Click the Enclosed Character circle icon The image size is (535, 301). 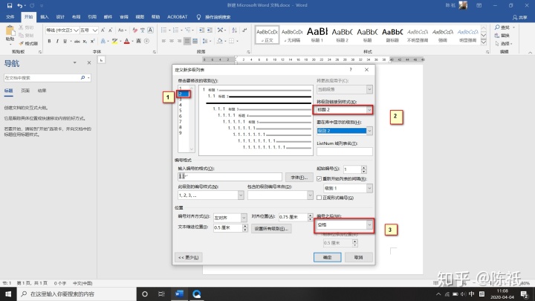146,41
